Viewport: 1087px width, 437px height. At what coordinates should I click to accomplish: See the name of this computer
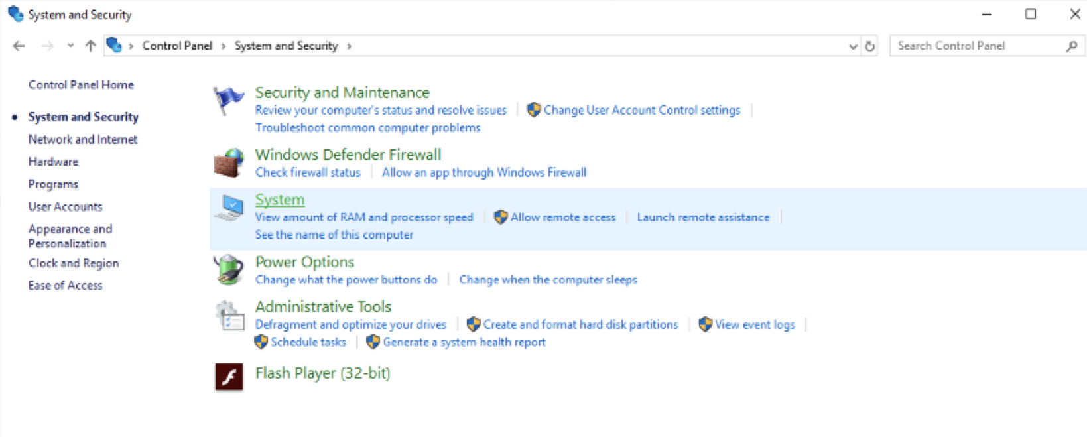pyautogui.click(x=334, y=235)
